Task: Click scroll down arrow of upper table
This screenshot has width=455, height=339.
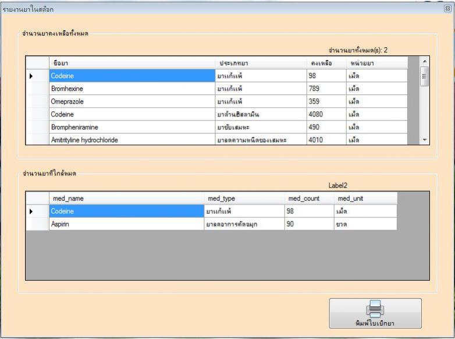Action: click(x=424, y=140)
